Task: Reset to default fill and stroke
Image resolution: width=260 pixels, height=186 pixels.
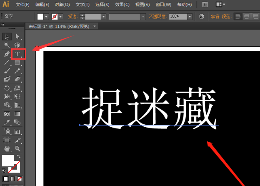Action: [3, 171]
